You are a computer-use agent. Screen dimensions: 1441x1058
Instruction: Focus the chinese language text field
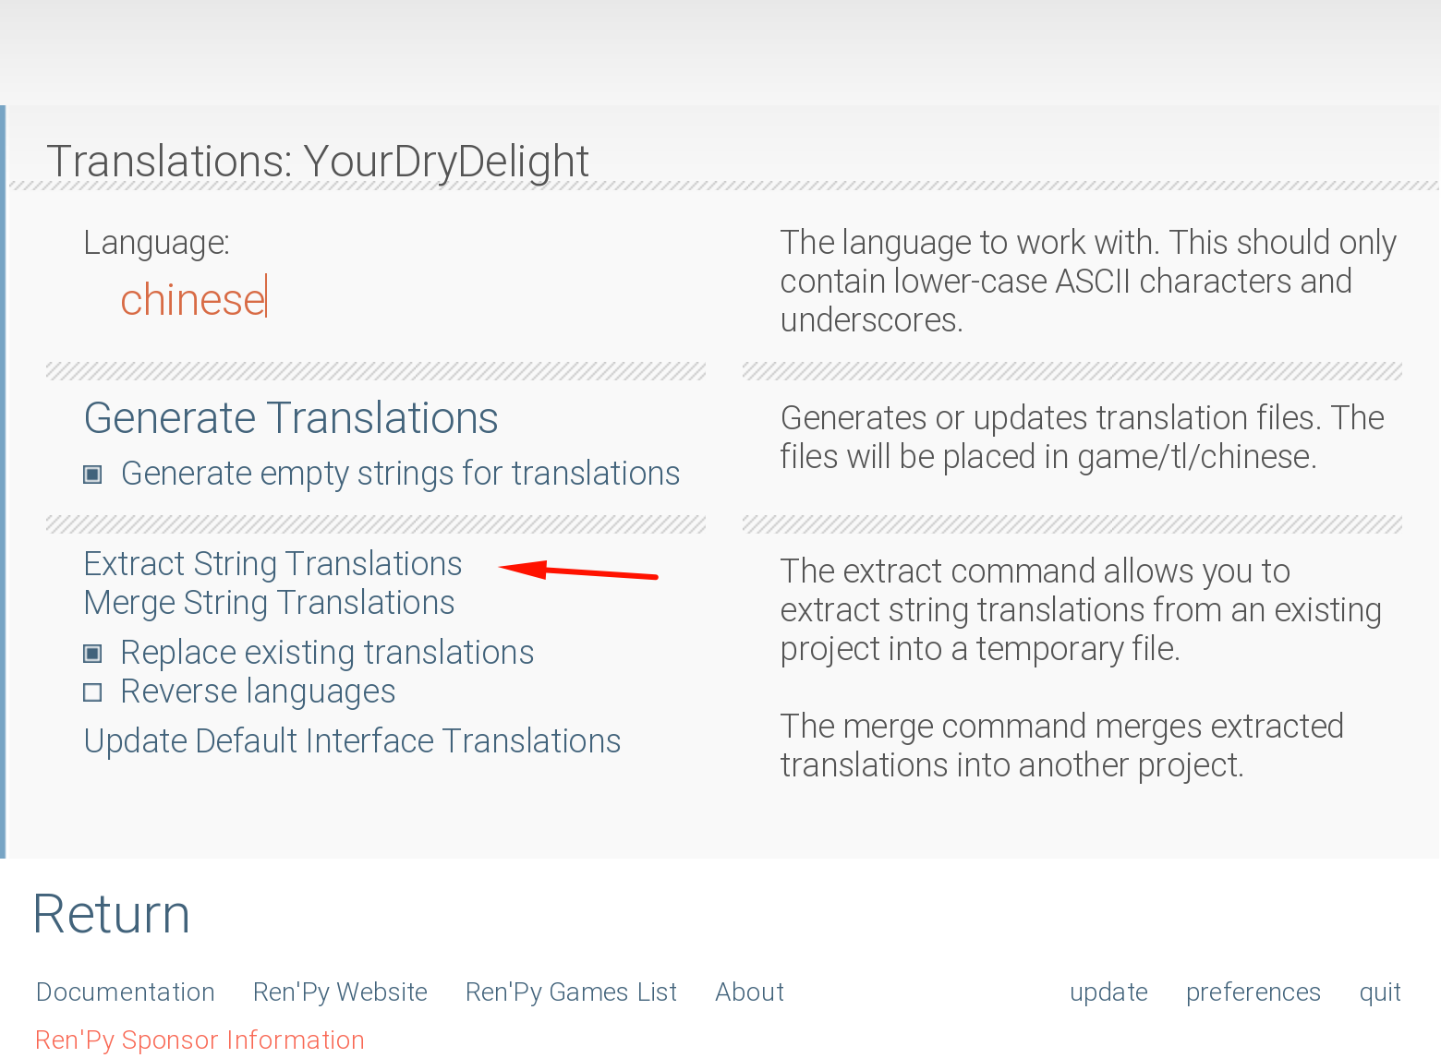coord(193,299)
